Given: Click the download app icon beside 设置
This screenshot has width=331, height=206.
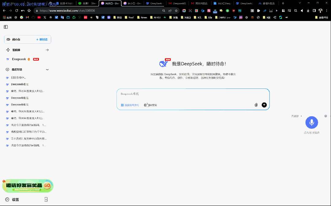Looking at the screenshot, I should point(46,200).
